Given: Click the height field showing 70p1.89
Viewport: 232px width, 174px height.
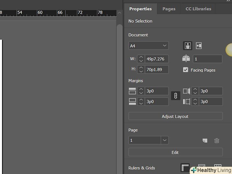Looking at the screenshot, I should [156, 69].
